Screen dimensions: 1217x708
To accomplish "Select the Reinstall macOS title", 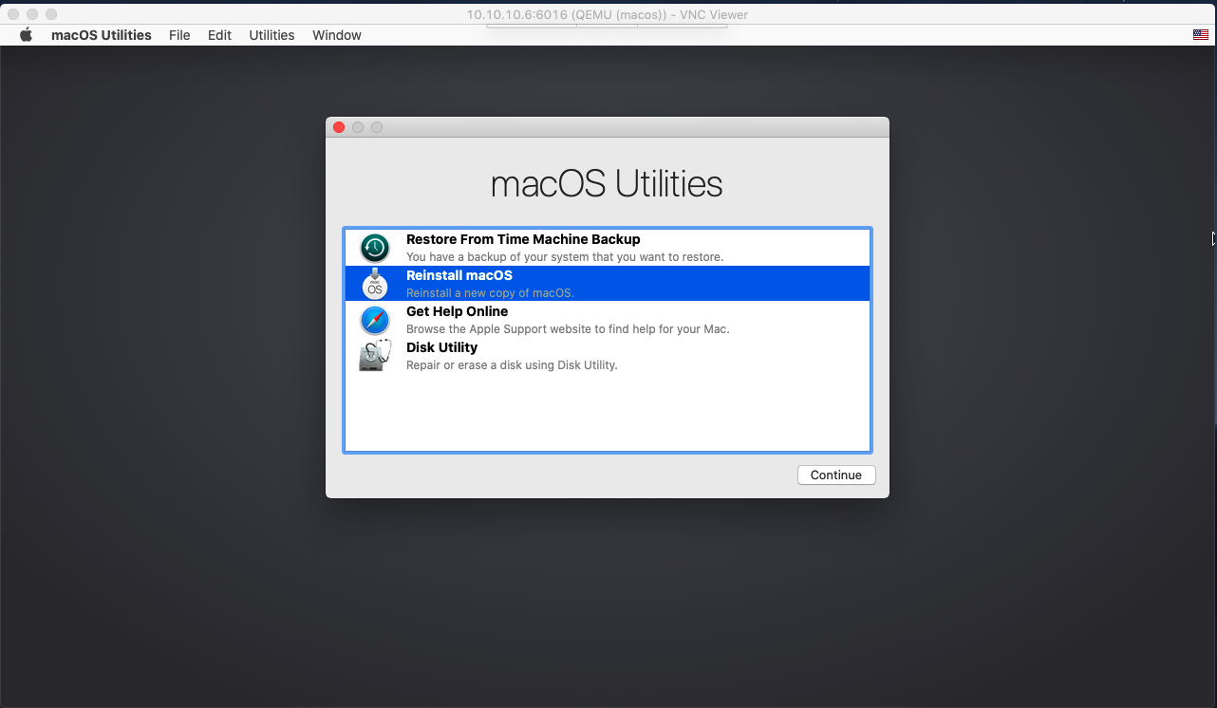I will click(459, 275).
